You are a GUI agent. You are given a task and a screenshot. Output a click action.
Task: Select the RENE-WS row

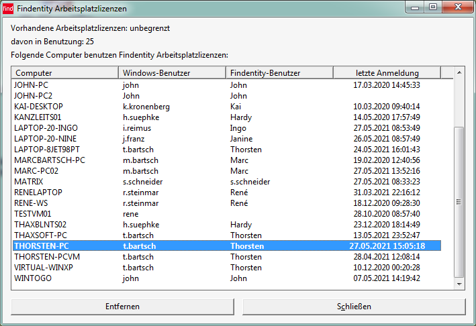point(227,203)
